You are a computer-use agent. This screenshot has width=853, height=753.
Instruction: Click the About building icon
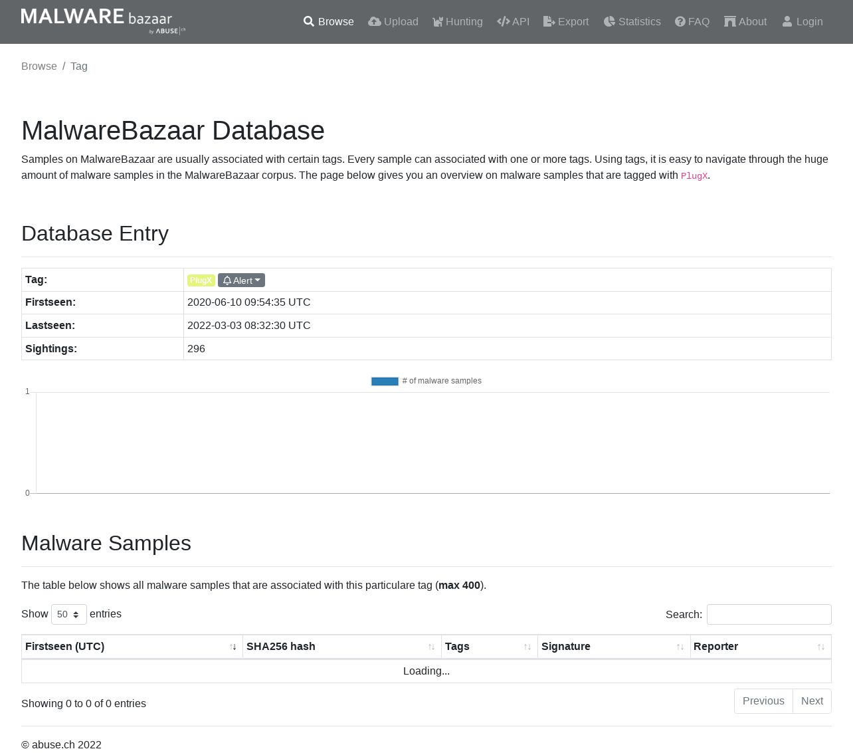click(730, 22)
